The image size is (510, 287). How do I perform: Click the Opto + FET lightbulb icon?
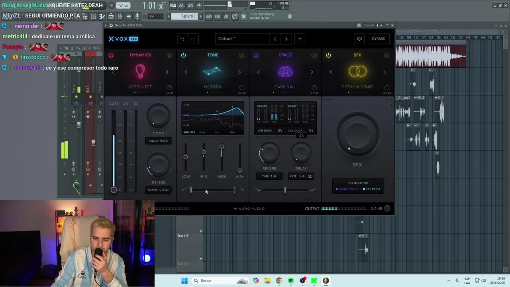click(x=140, y=71)
